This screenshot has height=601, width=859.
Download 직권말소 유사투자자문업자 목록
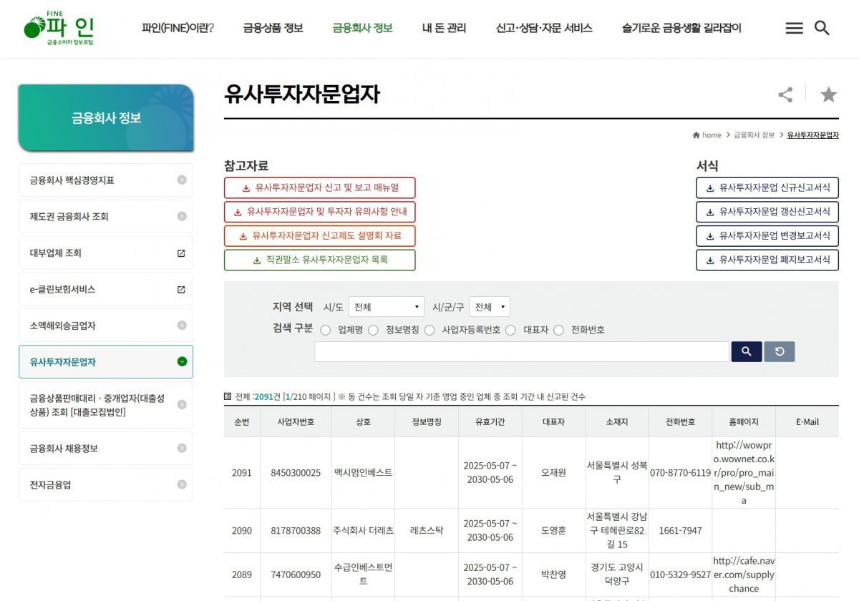319,260
